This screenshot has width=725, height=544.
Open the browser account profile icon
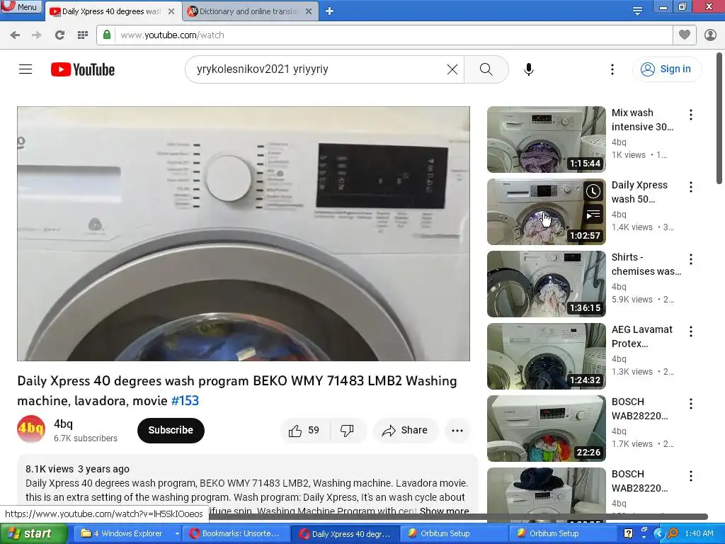(x=710, y=35)
